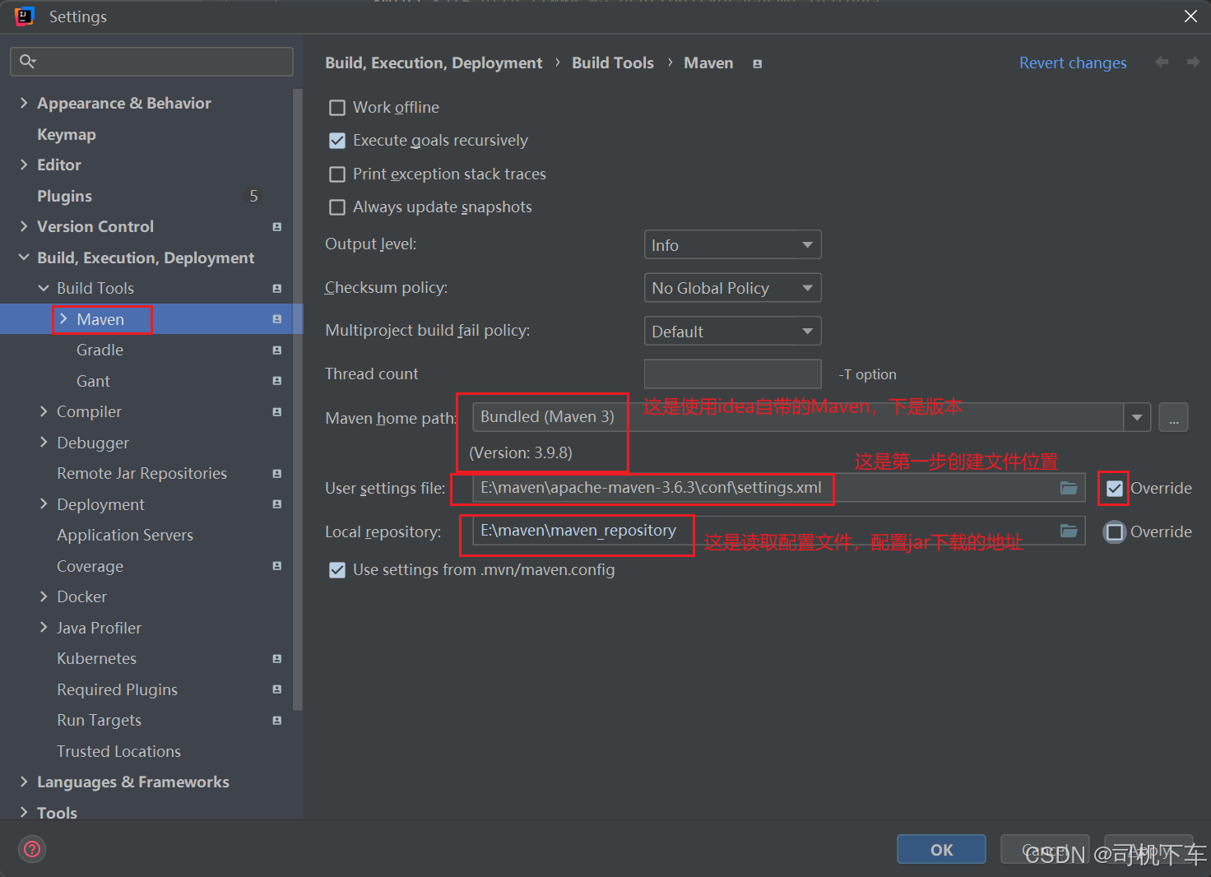Screen dimensions: 1211x877
Task: Expand Appearance & Behavior section
Action: tap(24, 103)
